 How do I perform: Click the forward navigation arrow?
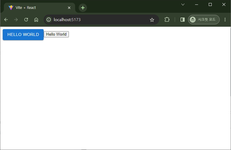tap(16, 20)
